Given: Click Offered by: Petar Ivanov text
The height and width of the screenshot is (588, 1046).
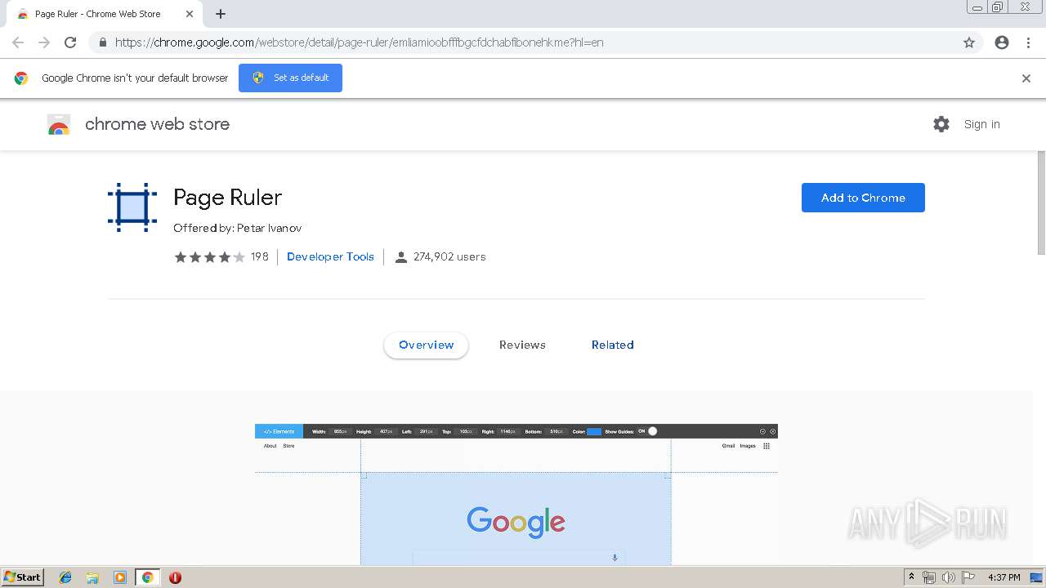Looking at the screenshot, I should click(x=237, y=228).
